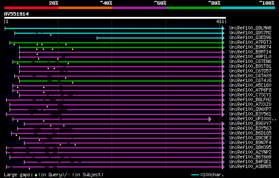Open hit UniRef100_Q9LMA8

click(250, 28)
